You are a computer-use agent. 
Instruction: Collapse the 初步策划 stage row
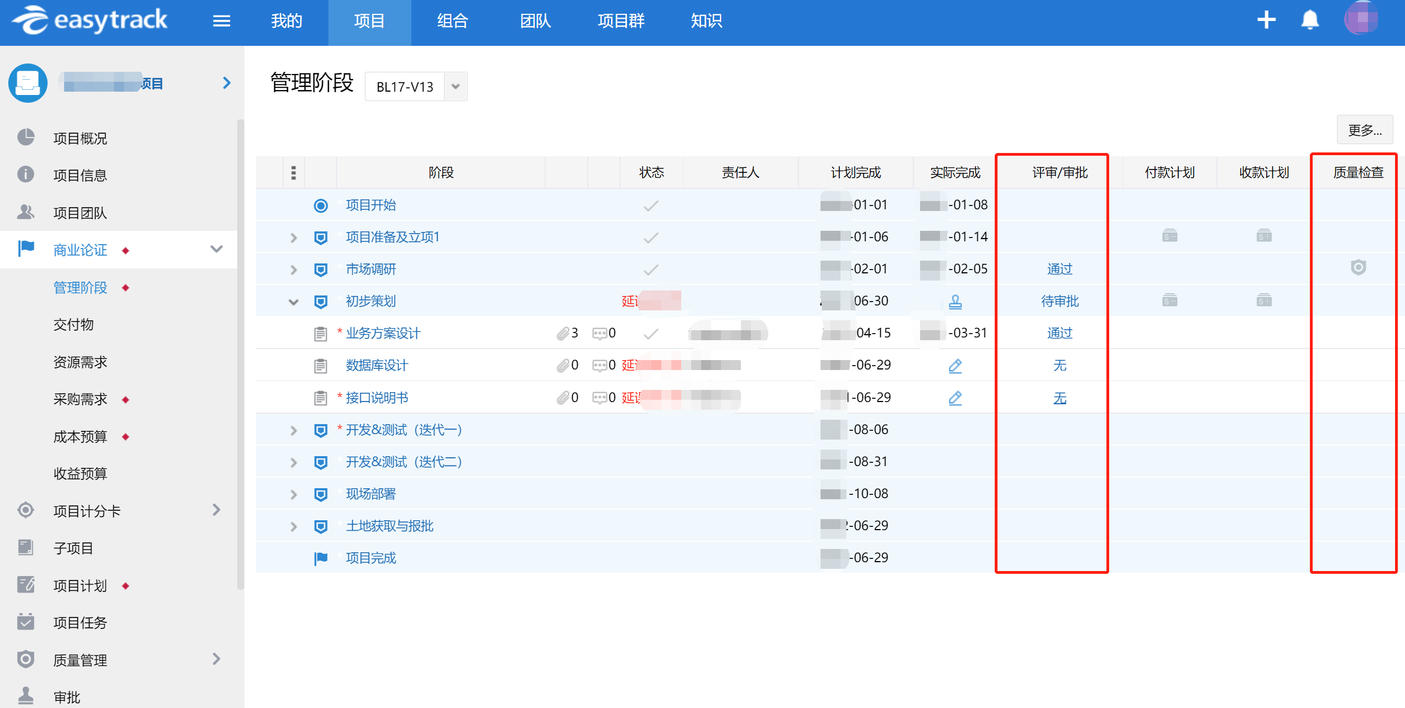tap(294, 302)
